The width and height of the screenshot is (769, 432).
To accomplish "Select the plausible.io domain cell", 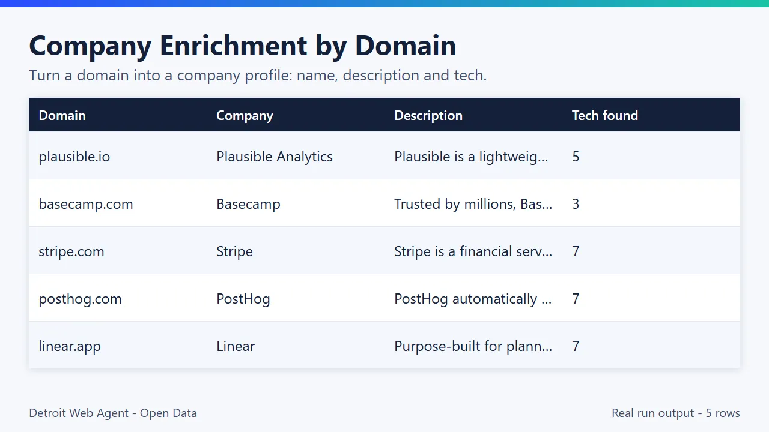I will (x=74, y=157).
